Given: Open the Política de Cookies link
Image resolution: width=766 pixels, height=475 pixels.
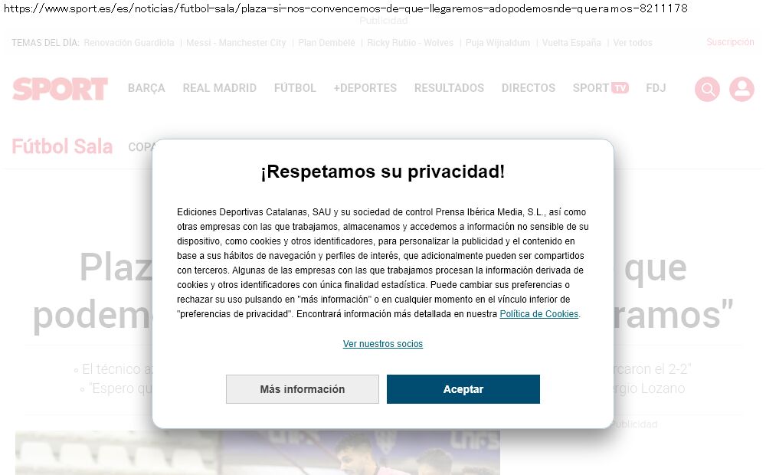Looking at the screenshot, I should click(538, 314).
